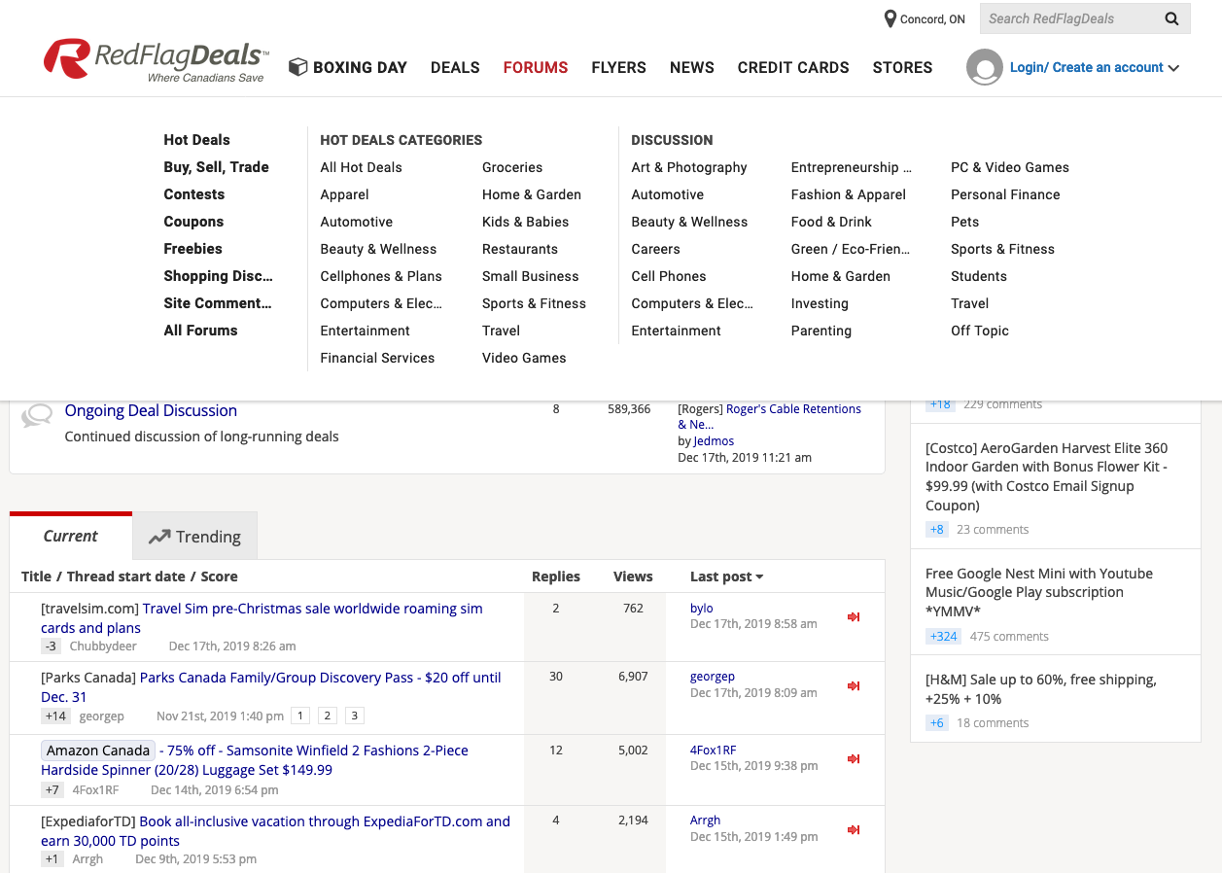1222x873 pixels.
Task: Open Investing discussion forum
Action: tap(820, 303)
